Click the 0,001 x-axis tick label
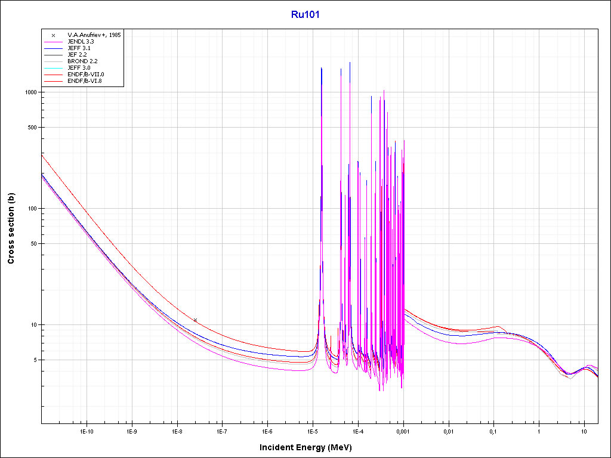This screenshot has width=611, height=458. 403,431
